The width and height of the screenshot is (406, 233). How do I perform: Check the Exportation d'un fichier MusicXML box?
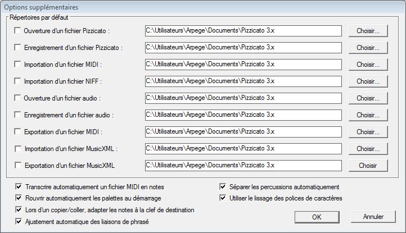click(x=18, y=165)
